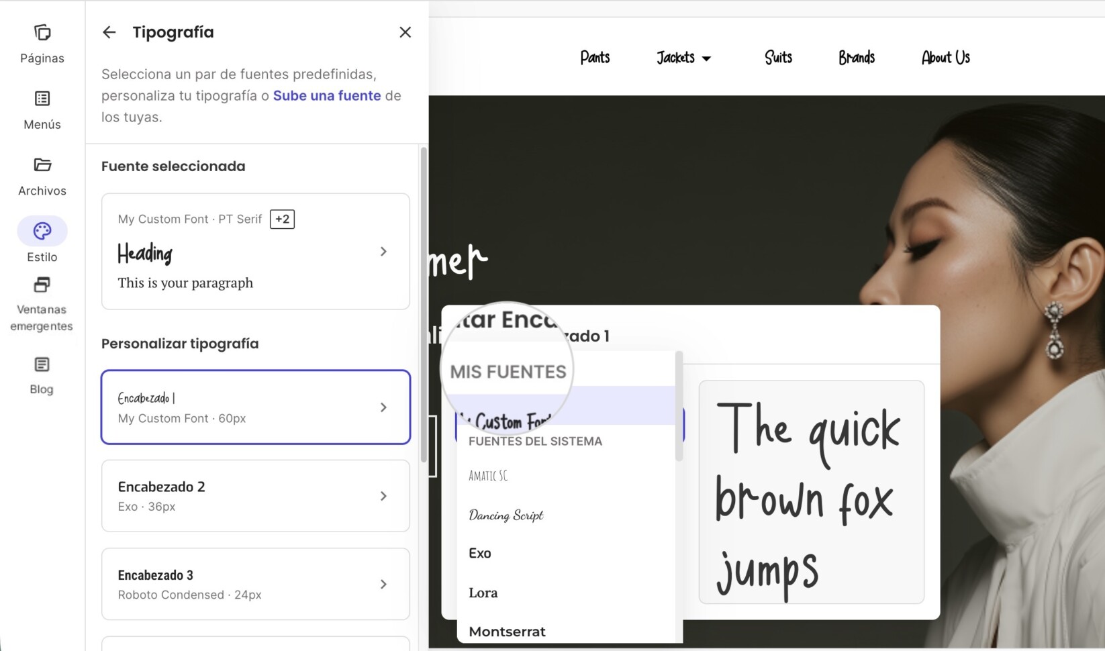The image size is (1105, 651).
Task: Open the Blog sidebar icon
Action: pyautogui.click(x=42, y=364)
